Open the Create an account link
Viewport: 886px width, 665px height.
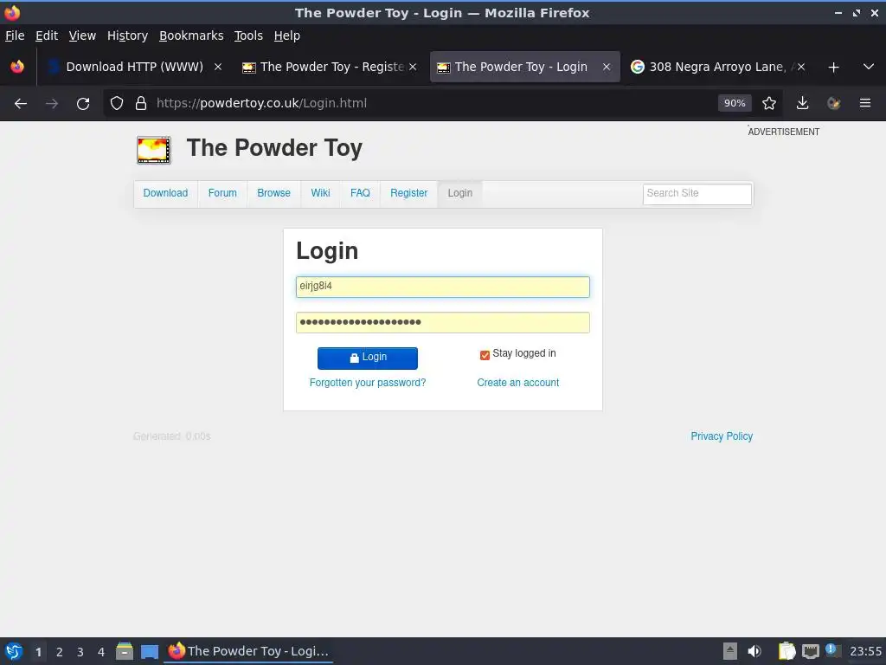tap(517, 383)
